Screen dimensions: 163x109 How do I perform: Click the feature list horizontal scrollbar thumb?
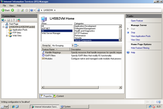click(x=71, y=87)
